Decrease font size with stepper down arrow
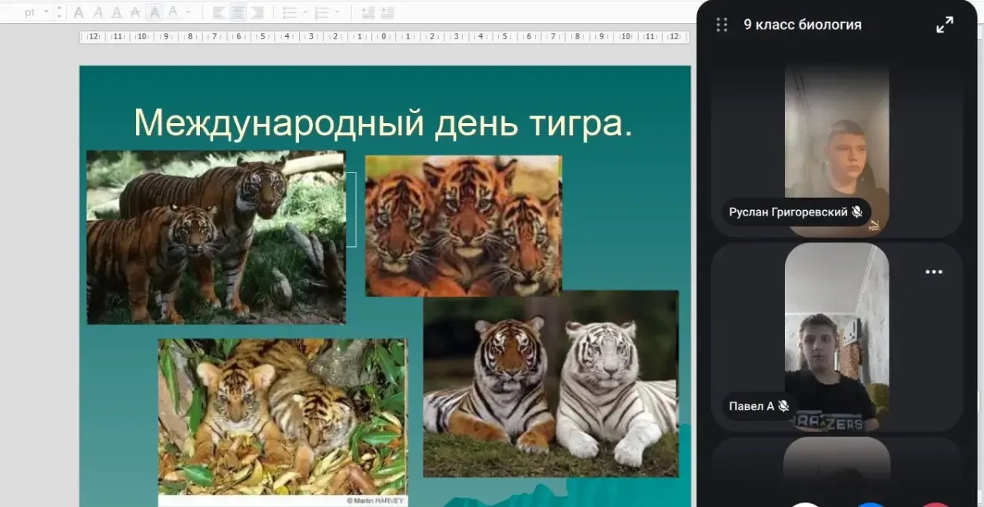This screenshot has width=984, height=507. coord(59,16)
